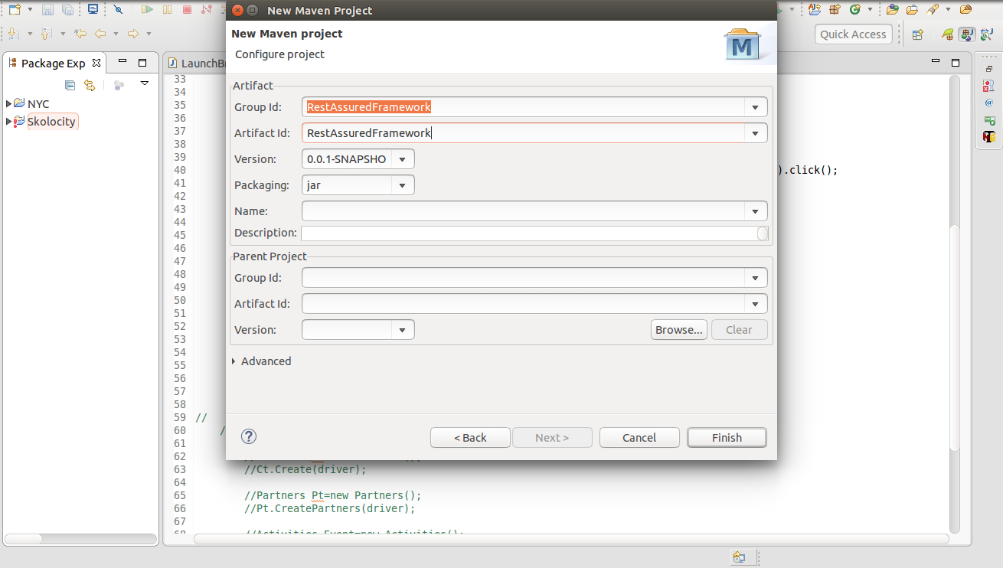This screenshot has width=1003, height=568.
Task: Open the Artifact Id dropdown in Artifact section
Action: point(756,133)
